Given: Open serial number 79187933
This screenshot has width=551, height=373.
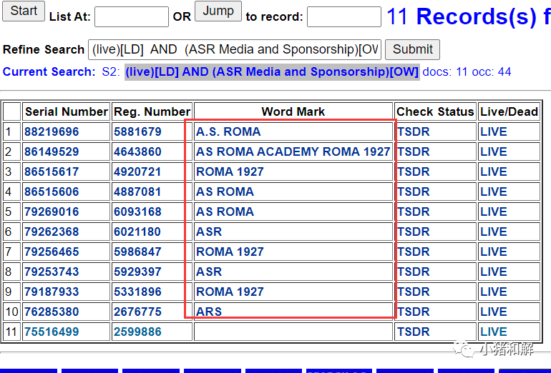Looking at the screenshot, I should coord(52,292).
